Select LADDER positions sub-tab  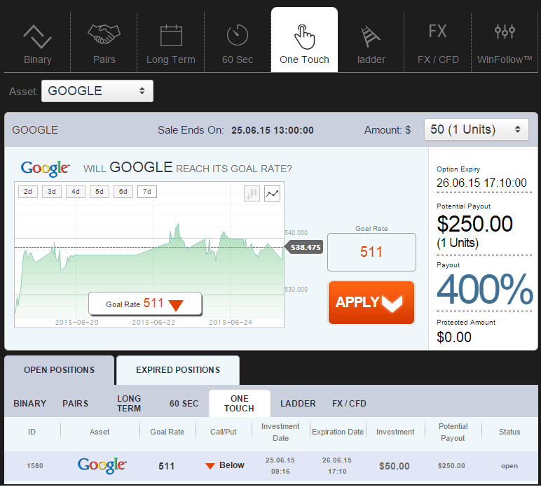(x=298, y=403)
